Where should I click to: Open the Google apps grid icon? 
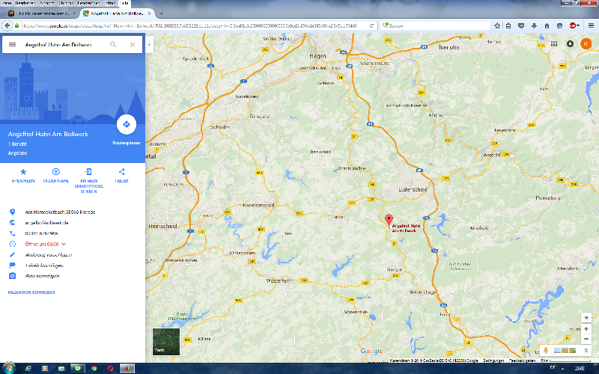pyautogui.click(x=553, y=44)
